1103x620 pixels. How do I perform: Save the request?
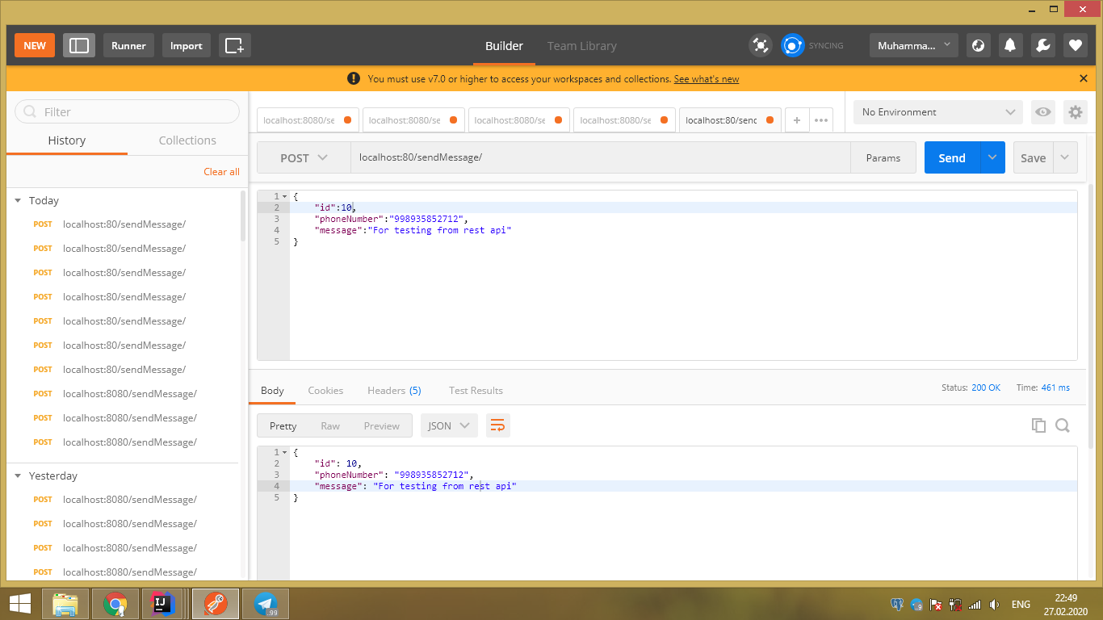tap(1034, 157)
